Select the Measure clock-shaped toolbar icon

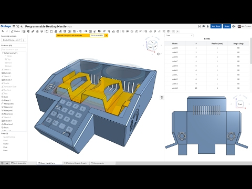pyautogui.click(x=132, y=31)
